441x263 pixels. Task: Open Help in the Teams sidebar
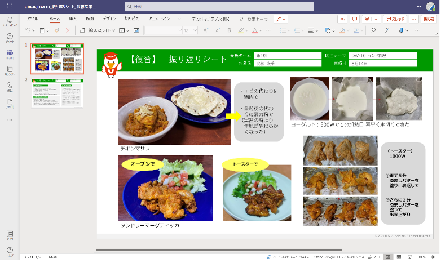coord(10,252)
